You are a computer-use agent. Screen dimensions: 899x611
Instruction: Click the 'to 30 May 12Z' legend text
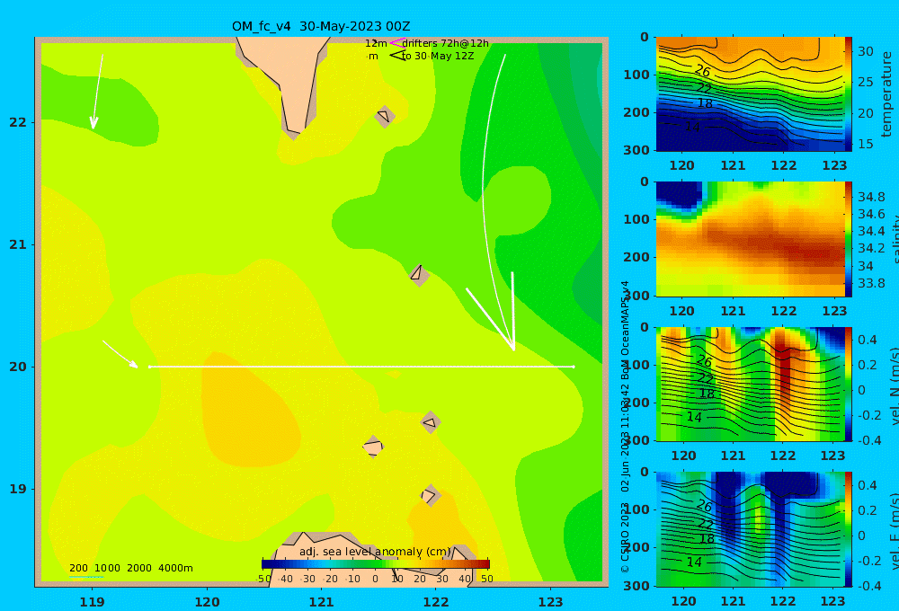click(438, 56)
